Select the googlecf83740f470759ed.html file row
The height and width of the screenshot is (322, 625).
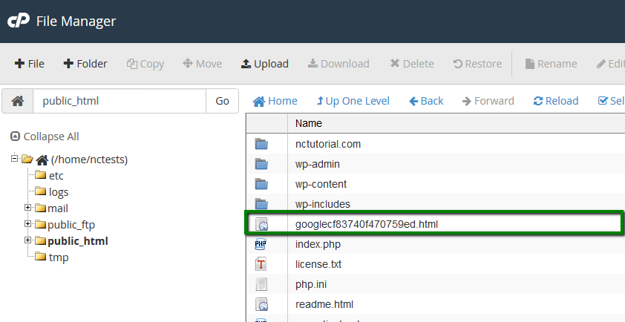434,224
